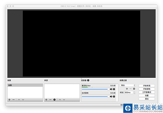Open 设置 settings button
163x113 pixels.
pos(147,96)
